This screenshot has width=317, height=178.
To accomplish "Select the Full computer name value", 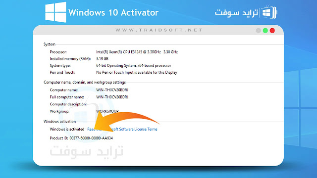I will (x=112, y=97).
